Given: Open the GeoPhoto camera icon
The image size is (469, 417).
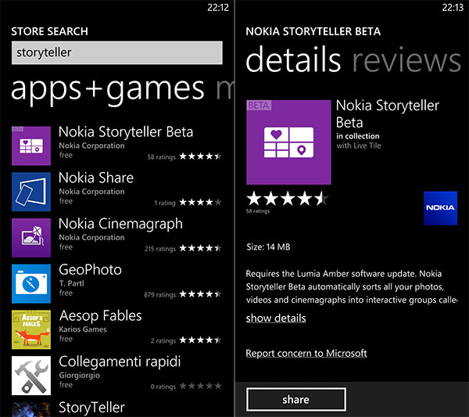Looking at the screenshot, I should pos(31,284).
